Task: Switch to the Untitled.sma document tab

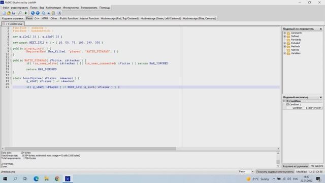Action: [13, 24]
